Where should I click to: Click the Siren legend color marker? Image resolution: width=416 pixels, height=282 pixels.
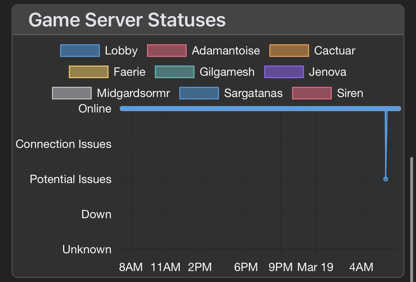[x=311, y=93]
